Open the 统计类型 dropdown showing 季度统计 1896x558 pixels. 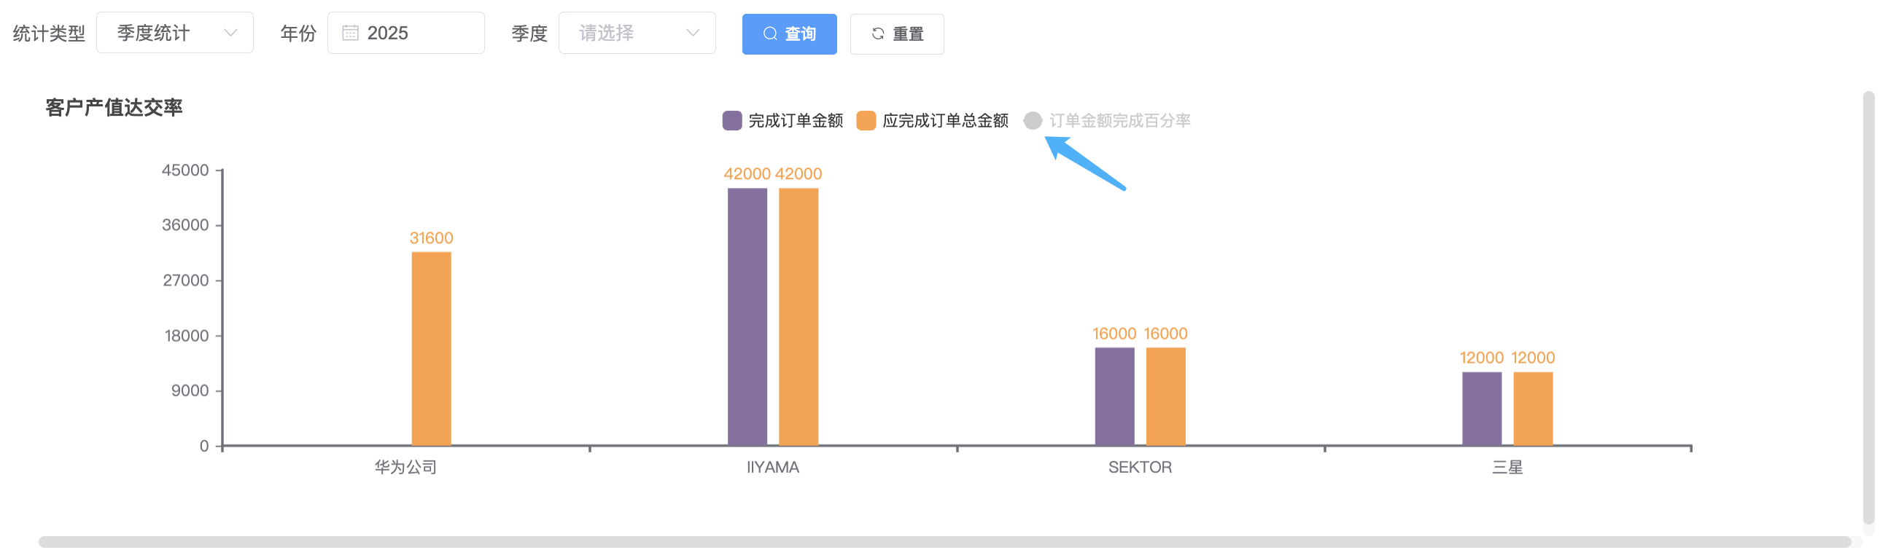(174, 33)
